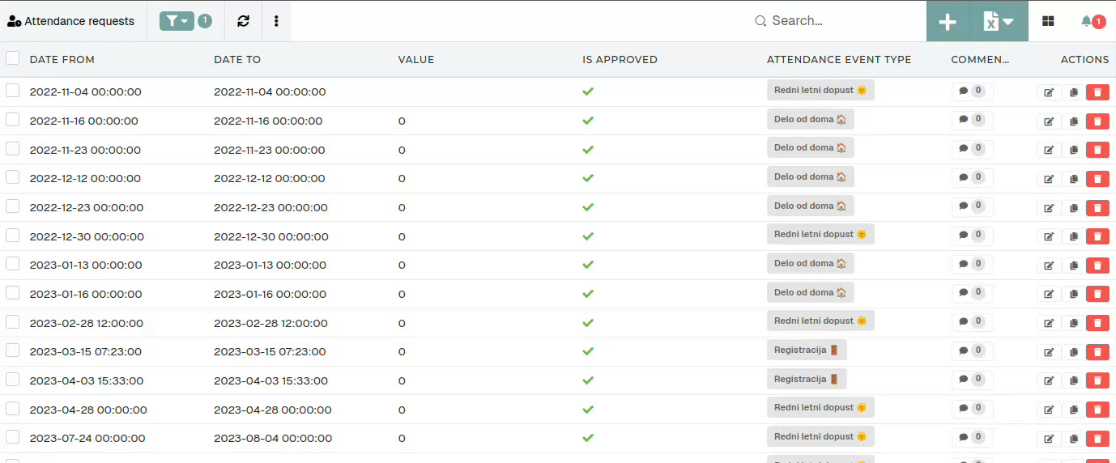Select the row dated 2022-11-23
Screen dimensions: 1116x463
coord(12,149)
